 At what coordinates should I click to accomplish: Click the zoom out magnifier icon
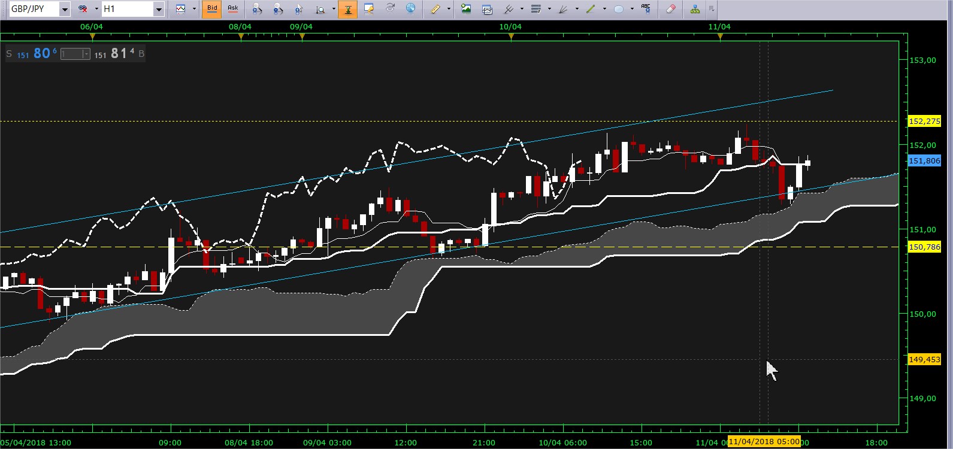pyautogui.click(x=278, y=9)
